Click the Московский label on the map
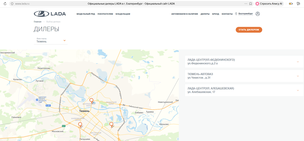 click(58, 131)
